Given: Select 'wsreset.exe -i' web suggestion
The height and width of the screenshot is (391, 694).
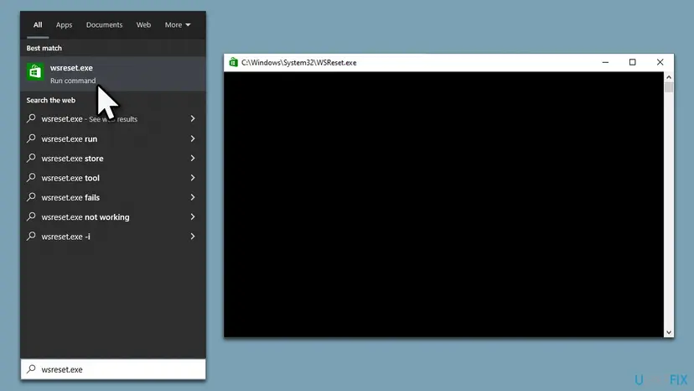Looking at the screenshot, I should 113,236.
